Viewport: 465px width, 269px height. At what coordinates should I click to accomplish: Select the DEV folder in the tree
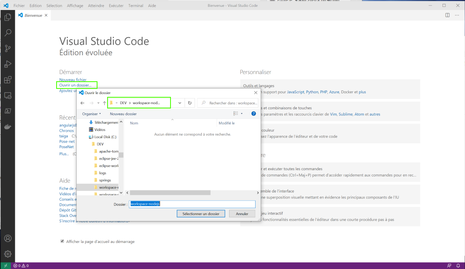click(100, 144)
